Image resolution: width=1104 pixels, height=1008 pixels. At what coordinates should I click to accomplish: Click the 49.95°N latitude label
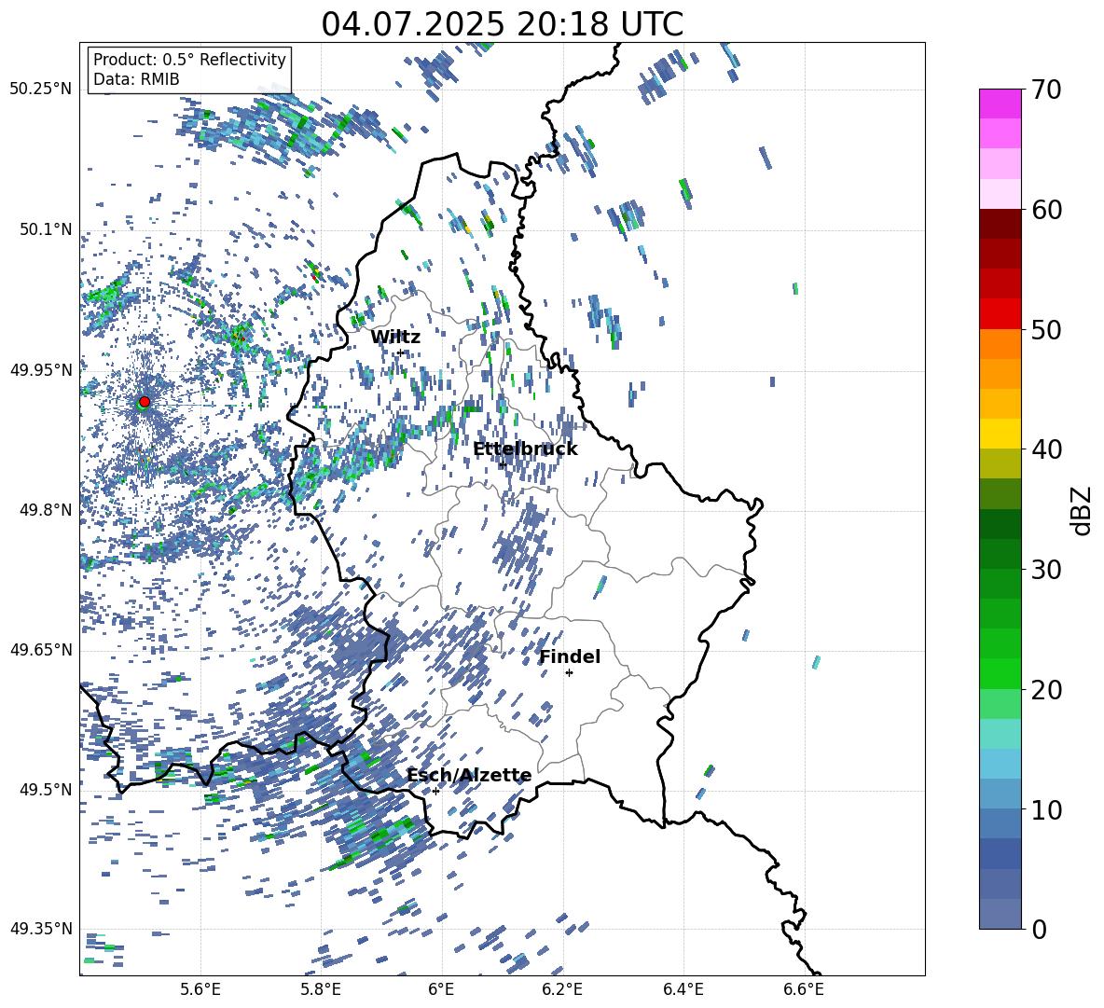[41, 369]
